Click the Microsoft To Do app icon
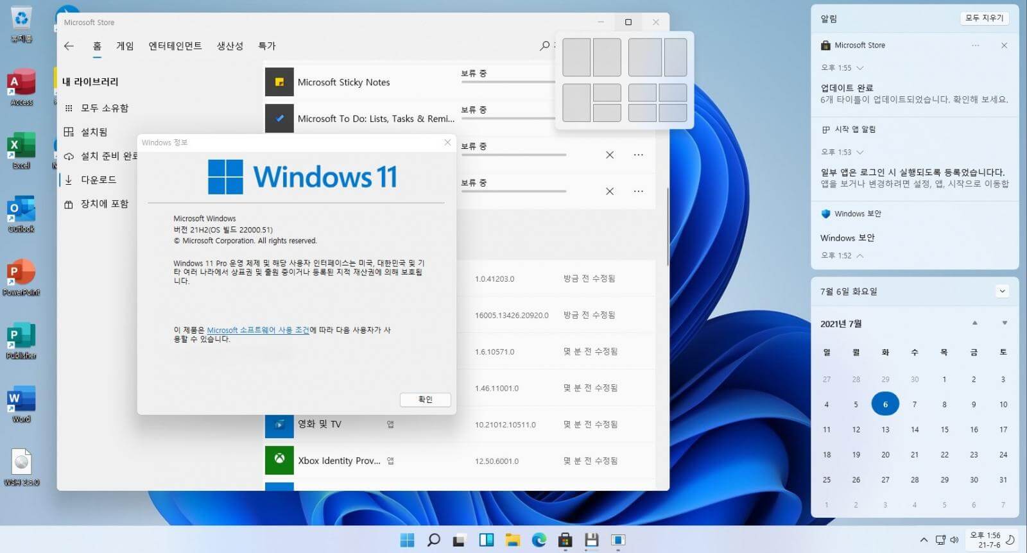The height and width of the screenshot is (553, 1027). tap(279, 119)
